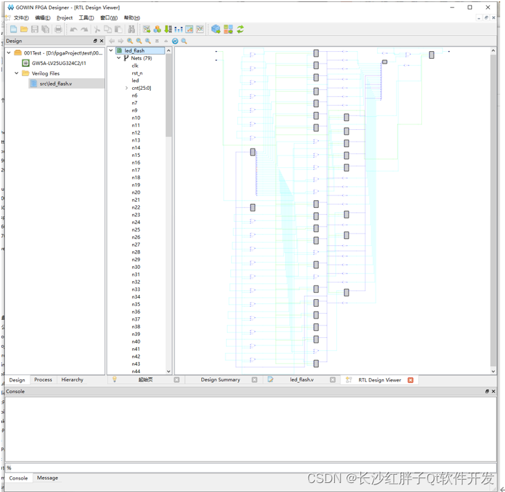The height and width of the screenshot is (492, 505).
Task: Select src\led_flash.v in the file tree
Action: (x=56, y=84)
